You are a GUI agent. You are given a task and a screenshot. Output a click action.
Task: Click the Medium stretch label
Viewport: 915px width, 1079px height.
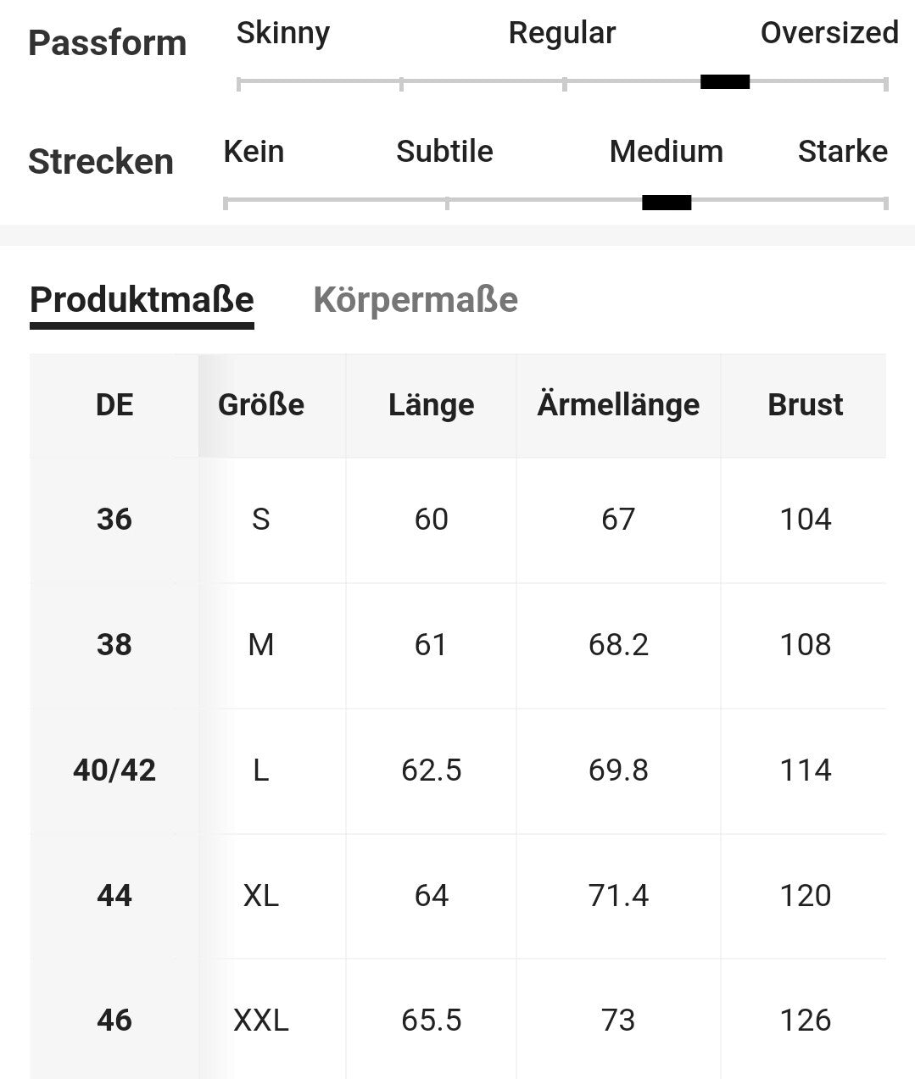[666, 152]
